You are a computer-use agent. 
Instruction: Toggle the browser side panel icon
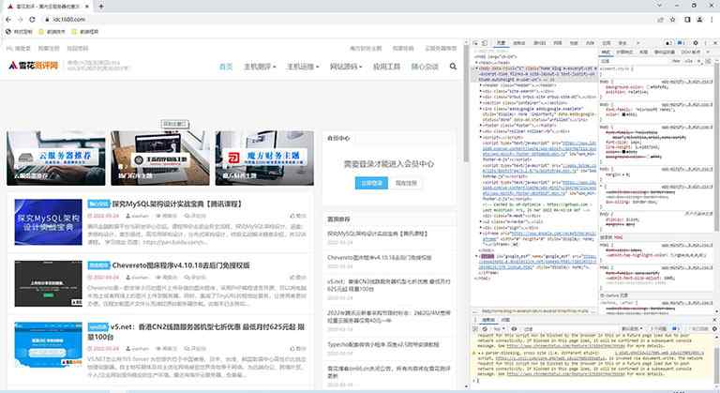click(687, 20)
